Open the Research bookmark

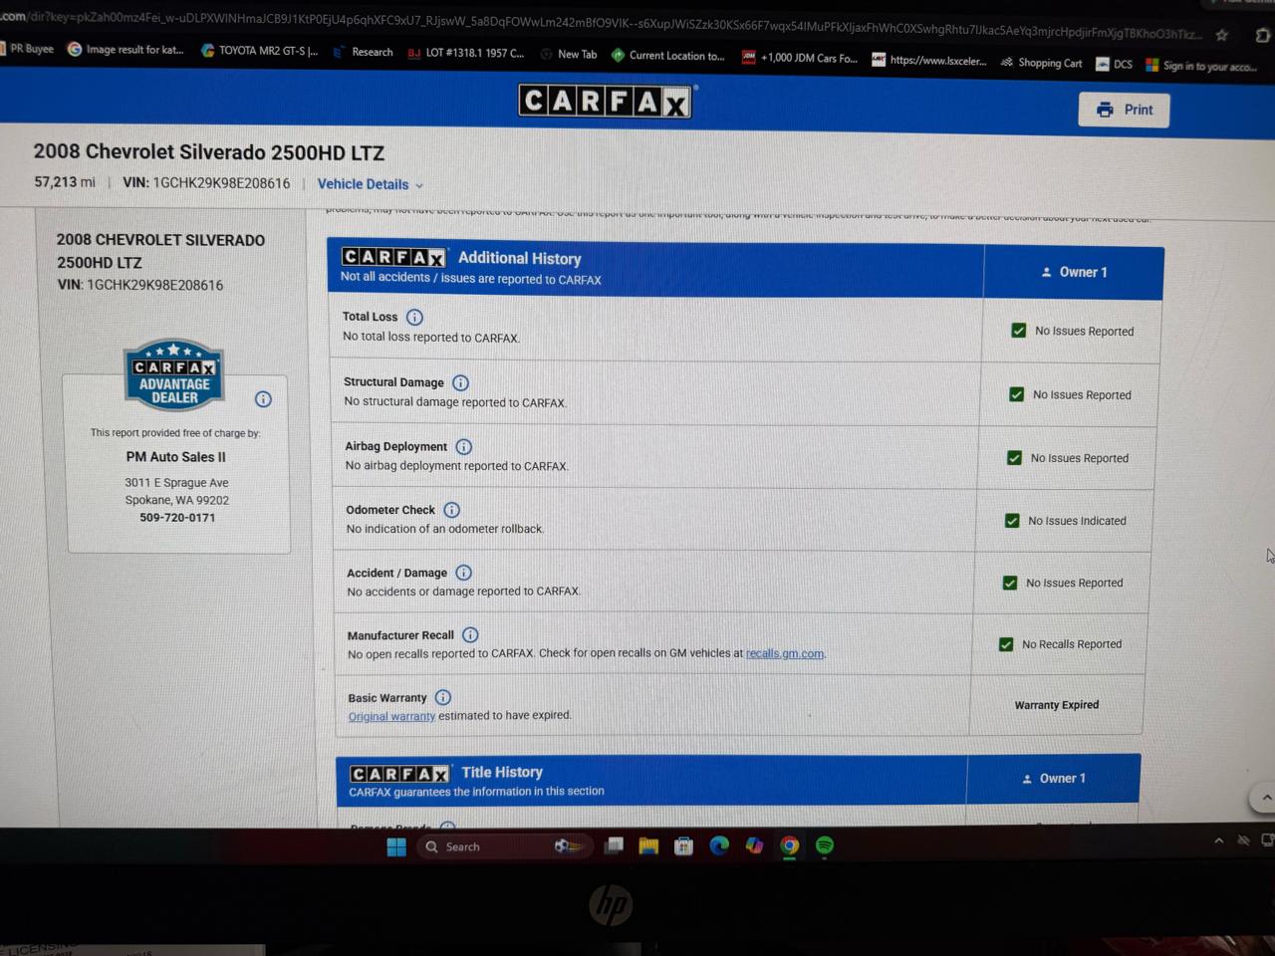pyautogui.click(x=364, y=52)
